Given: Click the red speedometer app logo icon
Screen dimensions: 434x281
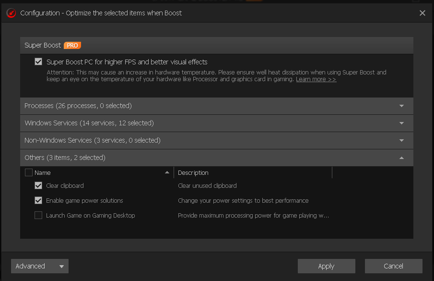Looking at the screenshot, I should (x=11, y=13).
